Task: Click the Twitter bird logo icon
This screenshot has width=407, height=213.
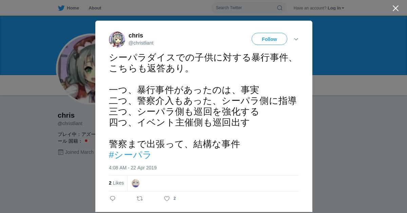Action: click(x=61, y=8)
